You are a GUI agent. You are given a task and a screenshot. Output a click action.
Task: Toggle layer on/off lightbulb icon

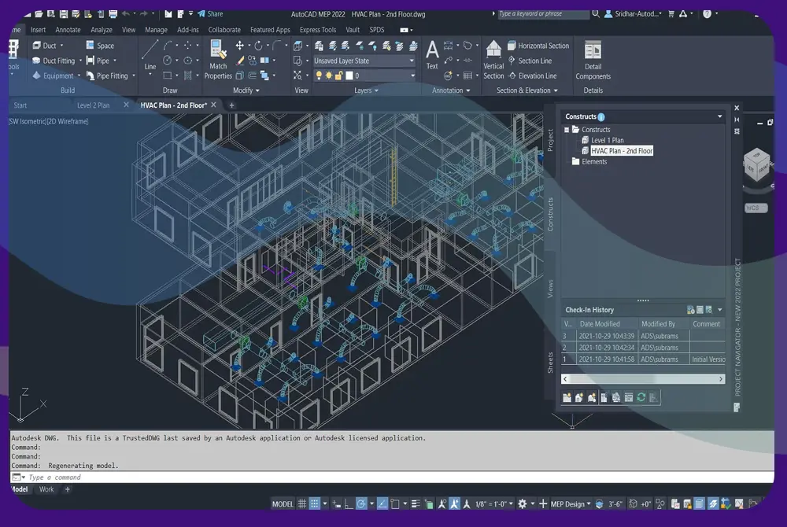[x=318, y=76]
